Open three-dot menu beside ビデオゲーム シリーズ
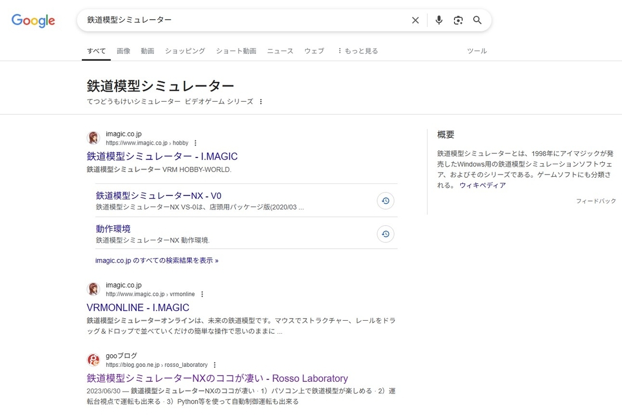The image size is (622, 415). [x=261, y=102]
